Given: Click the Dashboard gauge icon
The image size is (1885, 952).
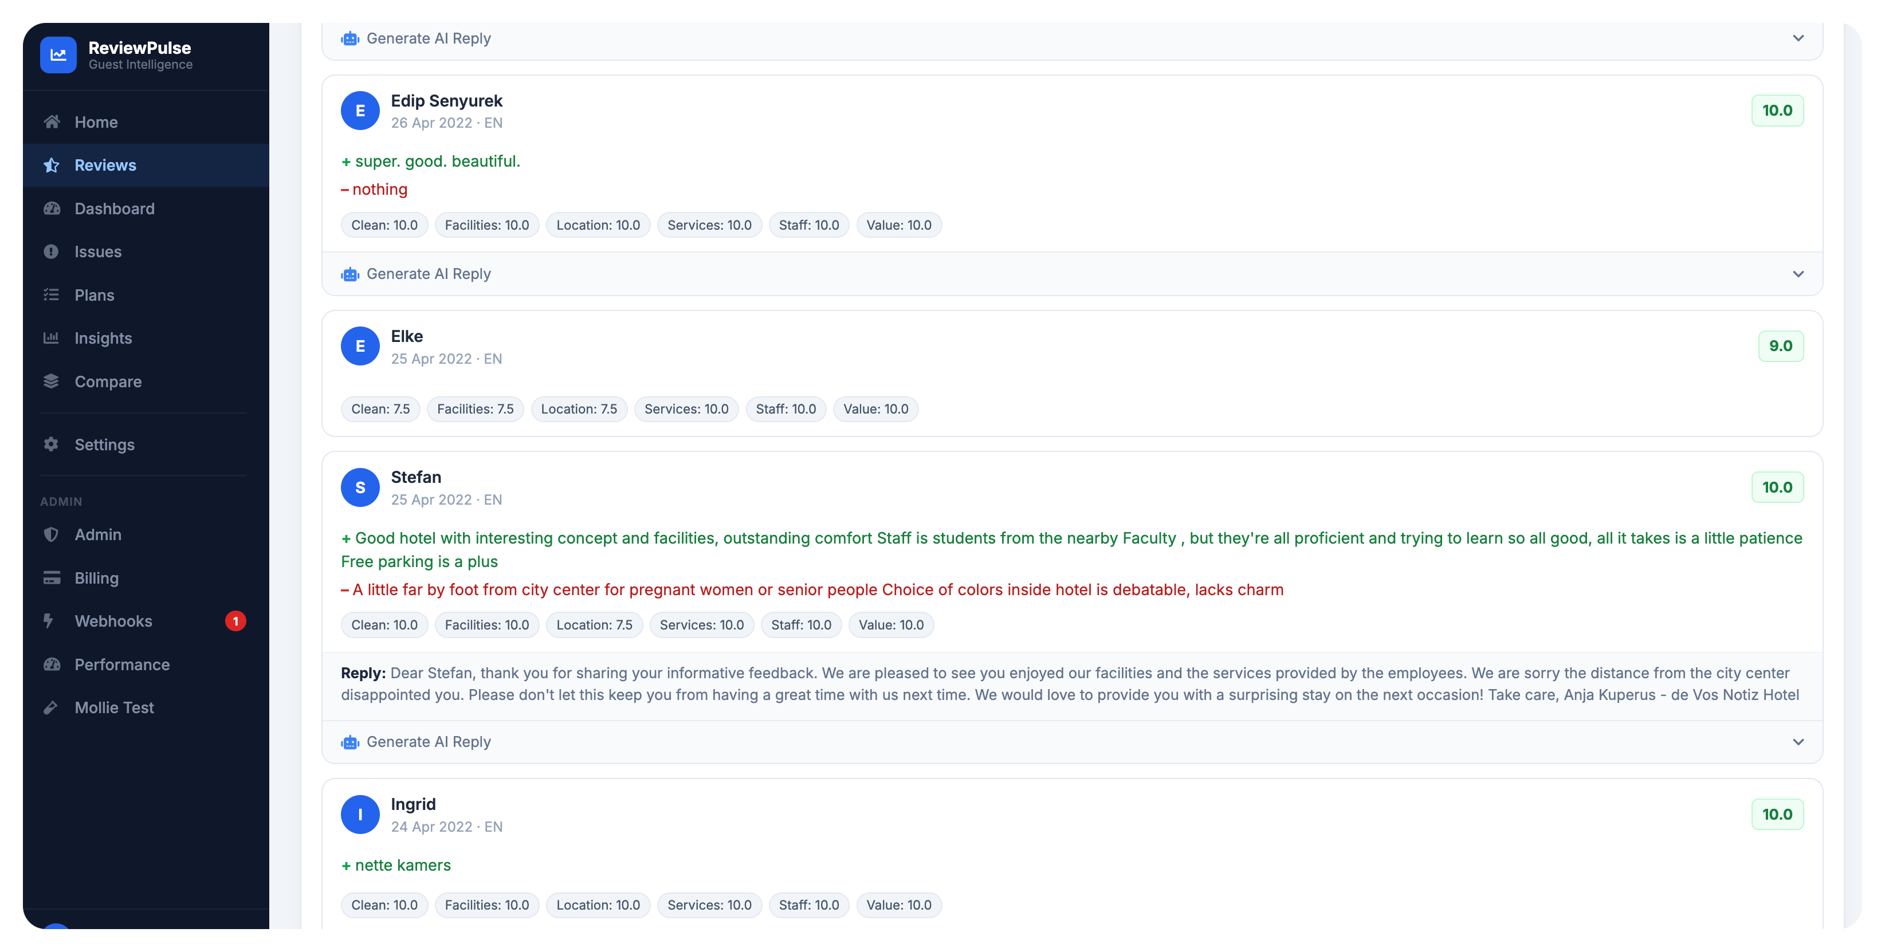Looking at the screenshot, I should [x=51, y=208].
